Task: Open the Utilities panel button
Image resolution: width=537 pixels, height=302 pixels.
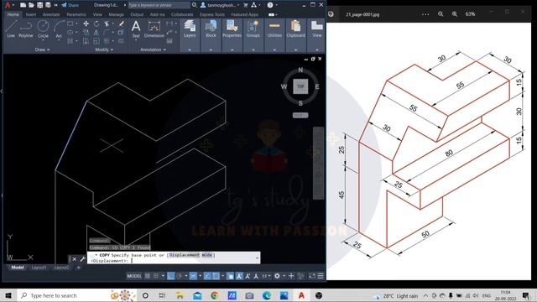Action: [x=274, y=29]
